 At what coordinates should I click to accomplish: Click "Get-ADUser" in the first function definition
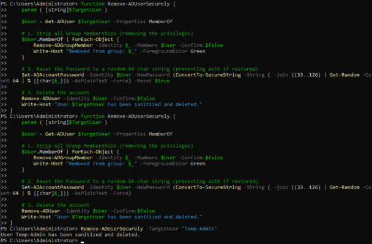tap(60, 22)
